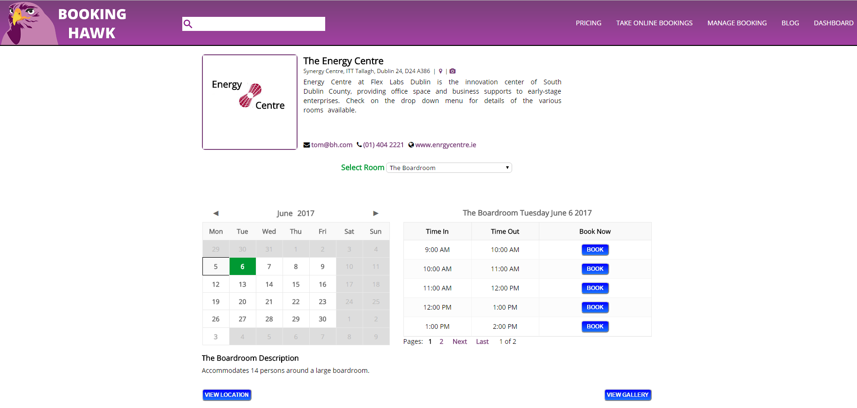Book the 11:00 AM to 12:00 PM slot

pyautogui.click(x=595, y=288)
